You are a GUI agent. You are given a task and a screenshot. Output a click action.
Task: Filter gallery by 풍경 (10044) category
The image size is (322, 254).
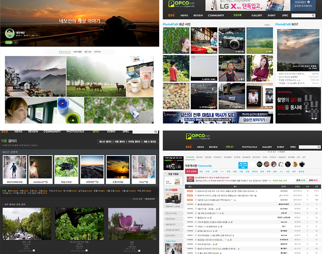13,190
